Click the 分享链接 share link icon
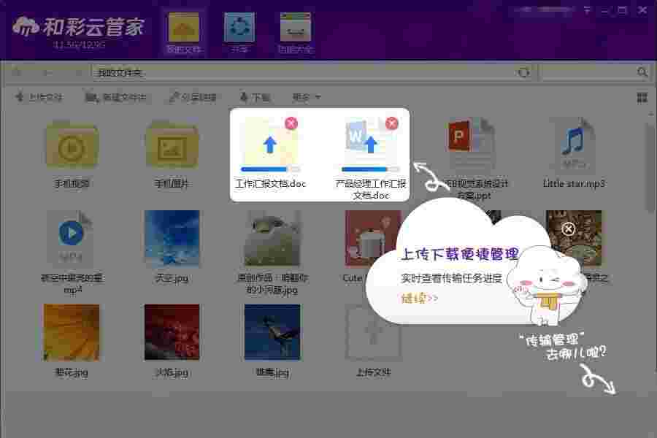The image size is (657, 438). pos(174,96)
